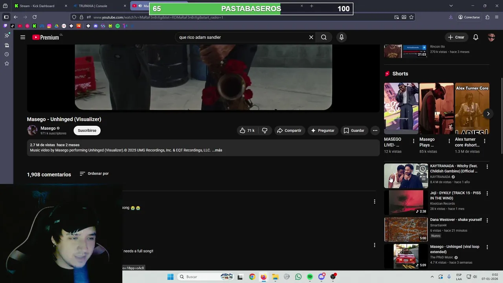Open YouTube notifications bell
Viewport: 503px width, 283px height.
tap(475, 37)
